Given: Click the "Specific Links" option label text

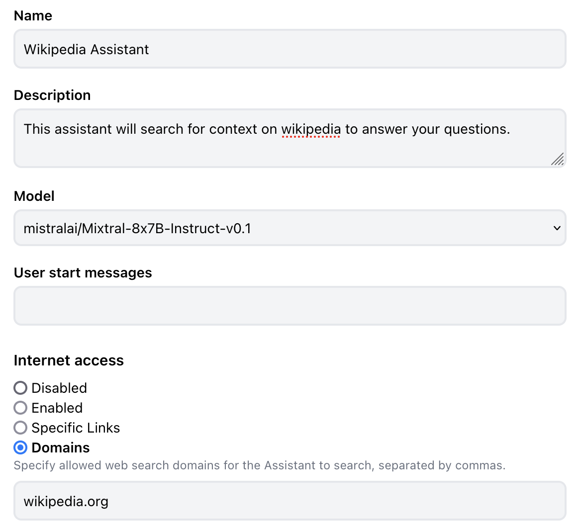Looking at the screenshot, I should tap(76, 428).
